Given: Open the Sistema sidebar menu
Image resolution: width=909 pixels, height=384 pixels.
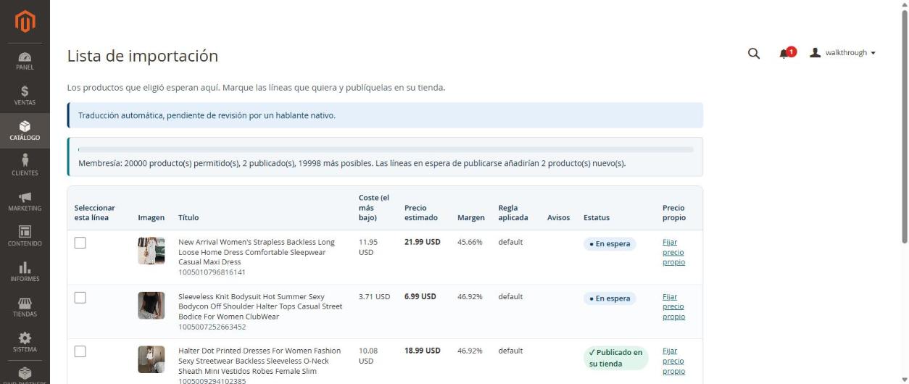Looking at the screenshot, I should pyautogui.click(x=25, y=343).
